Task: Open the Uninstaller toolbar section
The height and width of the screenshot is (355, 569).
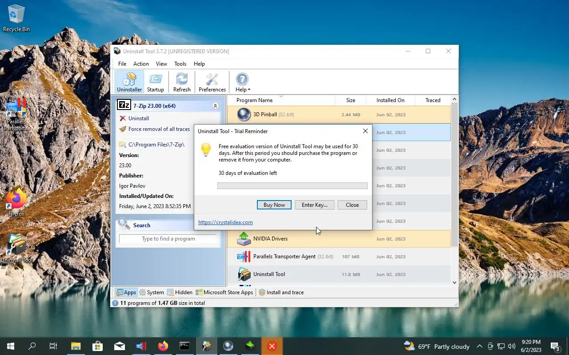Action: coord(129,82)
